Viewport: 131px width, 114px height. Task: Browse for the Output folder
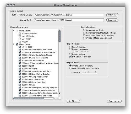[x=112, y=20]
